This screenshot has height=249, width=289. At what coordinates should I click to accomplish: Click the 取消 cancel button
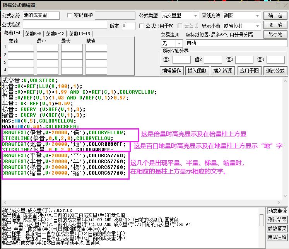coord(275,25)
